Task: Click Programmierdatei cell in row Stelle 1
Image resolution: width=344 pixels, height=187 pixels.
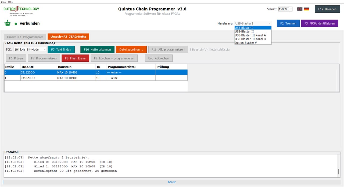Action: (131, 78)
